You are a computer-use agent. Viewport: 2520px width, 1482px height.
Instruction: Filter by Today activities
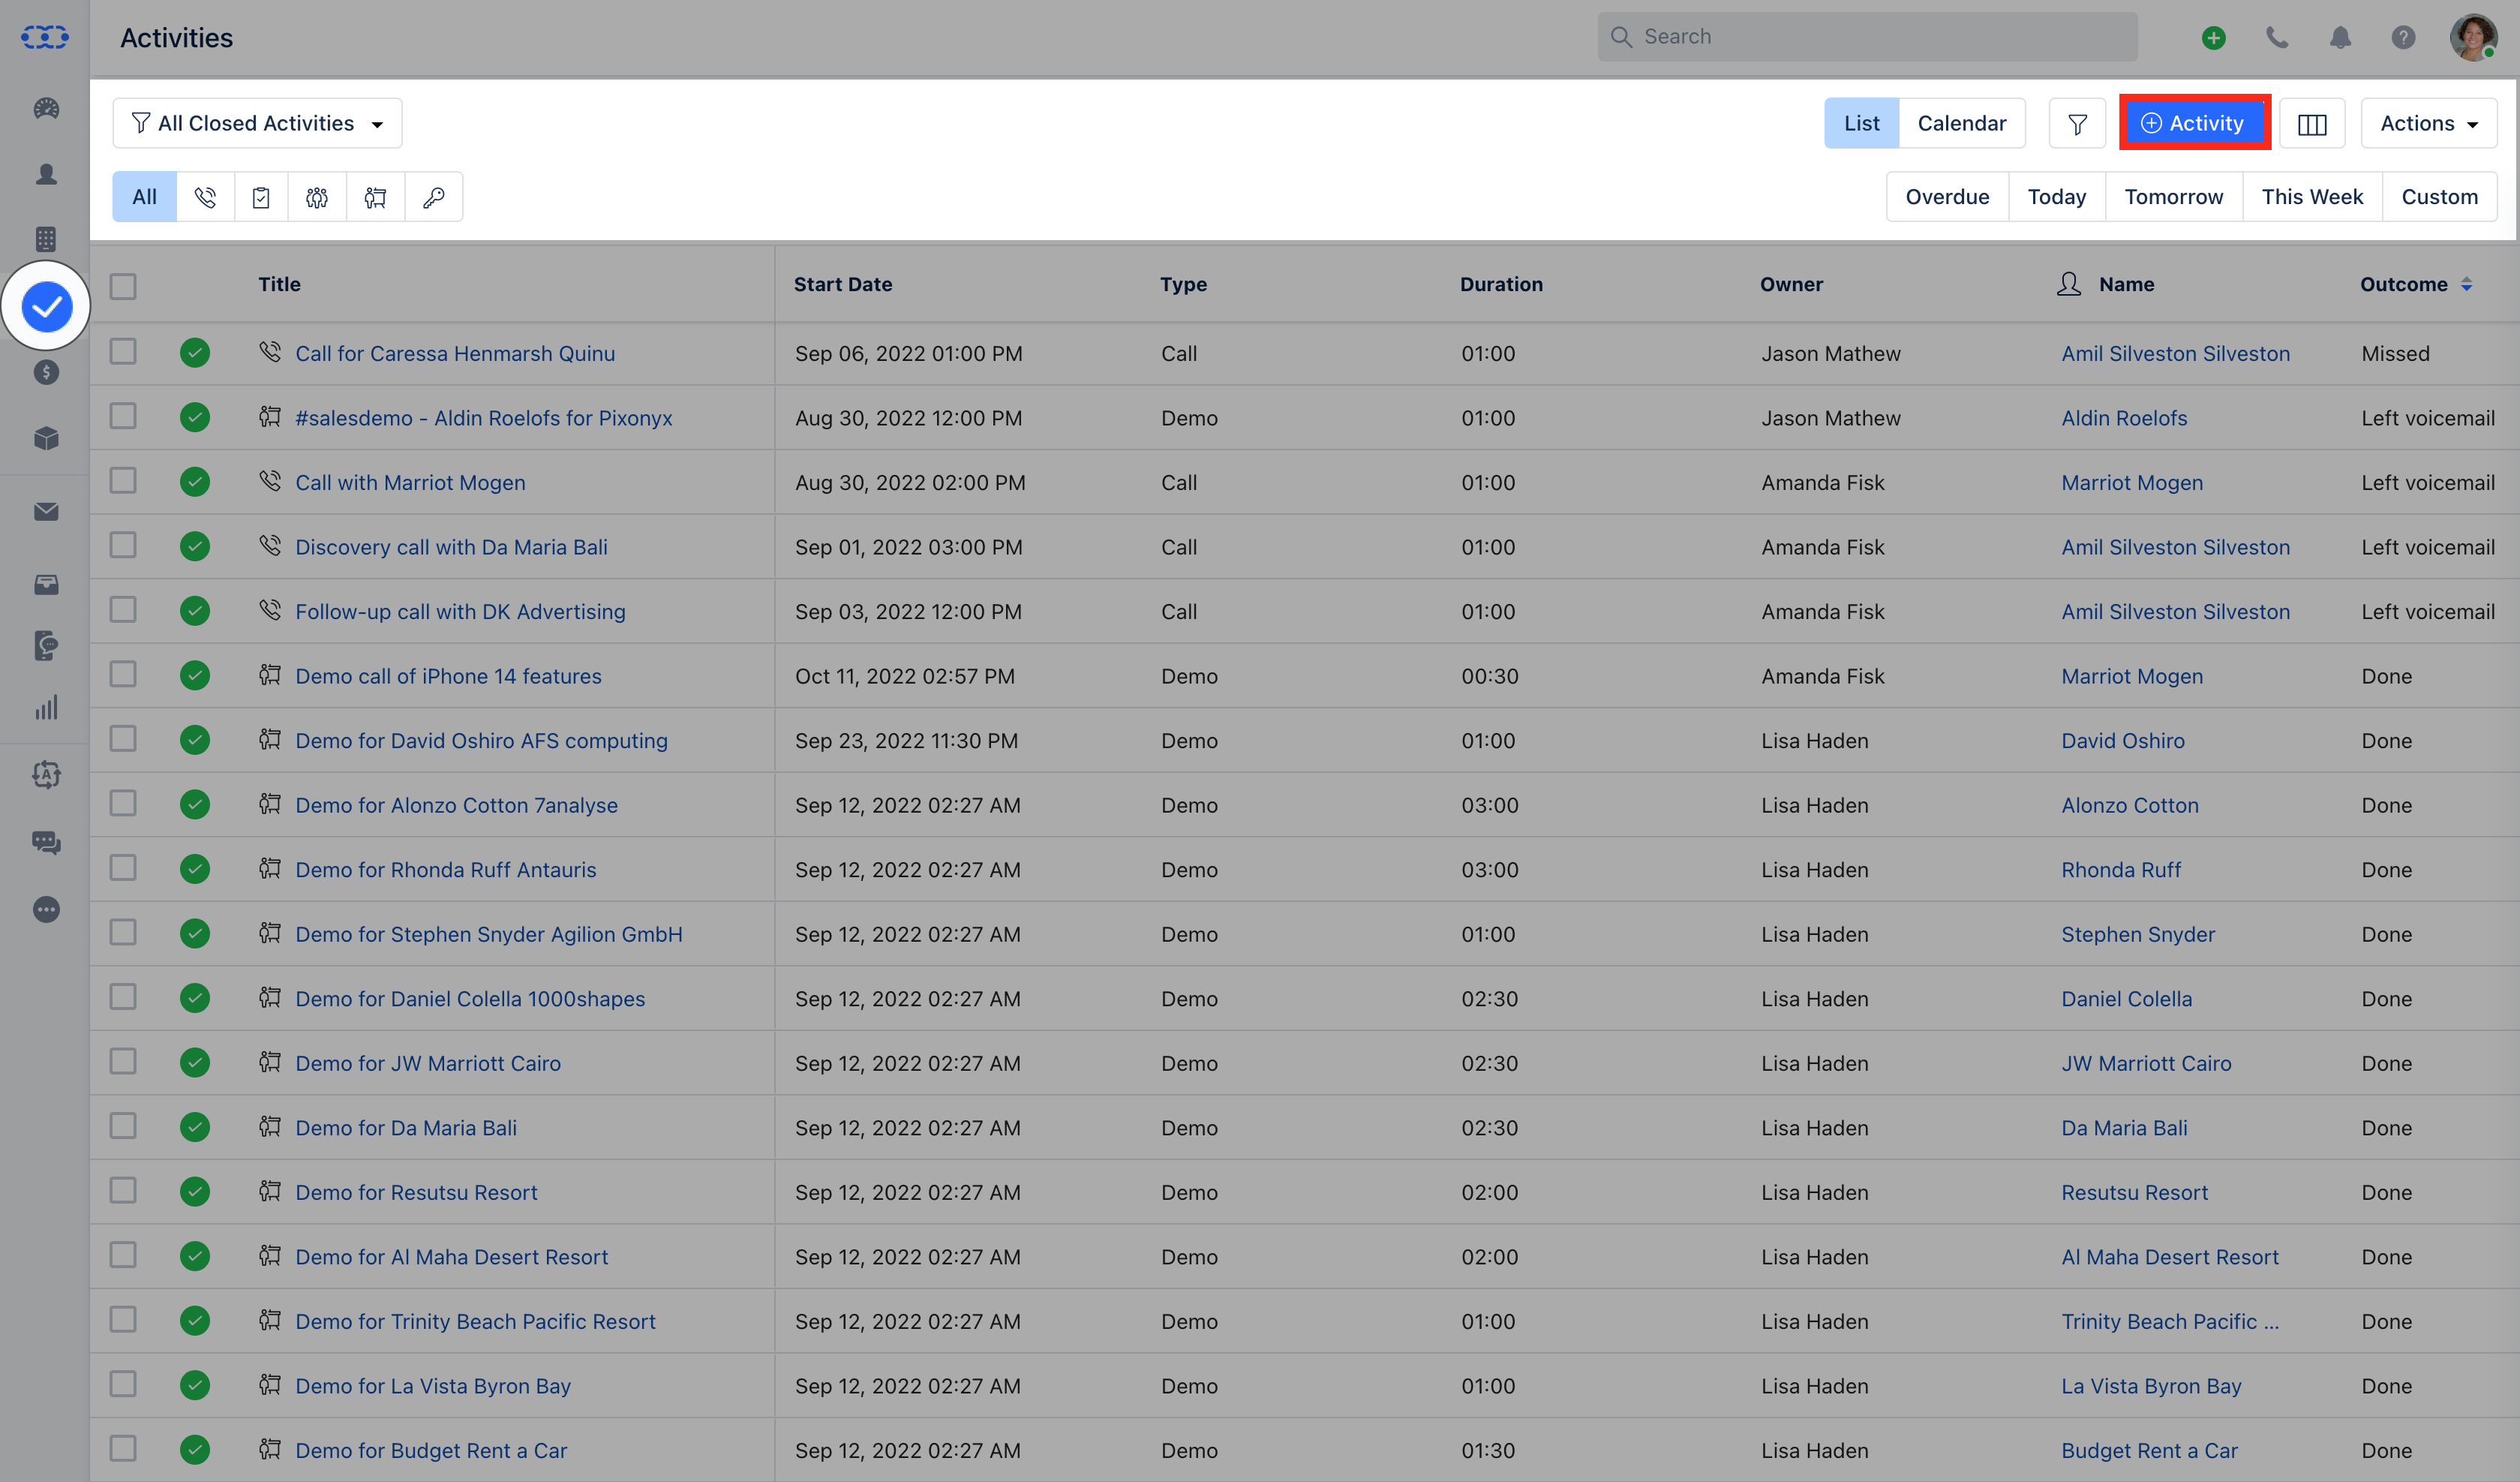pyautogui.click(x=2056, y=197)
